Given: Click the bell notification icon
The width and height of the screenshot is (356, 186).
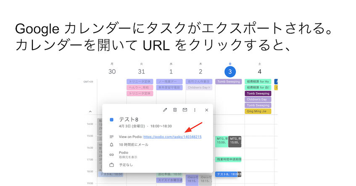Looking at the screenshot, I should point(112,144).
